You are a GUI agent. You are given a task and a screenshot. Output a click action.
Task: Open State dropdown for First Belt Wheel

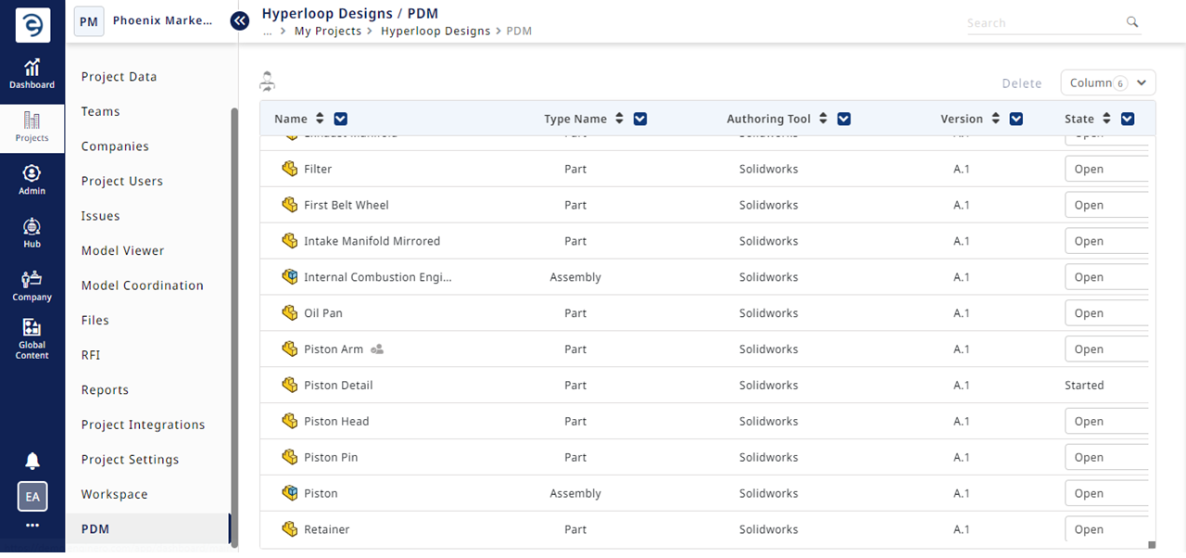pyautogui.click(x=1106, y=205)
